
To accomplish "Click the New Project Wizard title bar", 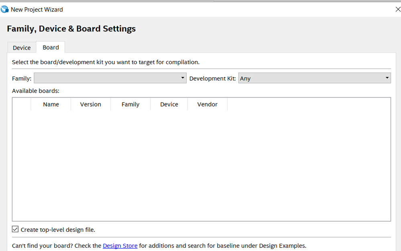I will tap(201, 9).
